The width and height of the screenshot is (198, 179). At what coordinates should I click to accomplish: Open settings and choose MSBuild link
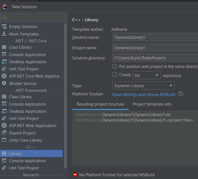pos(143,94)
